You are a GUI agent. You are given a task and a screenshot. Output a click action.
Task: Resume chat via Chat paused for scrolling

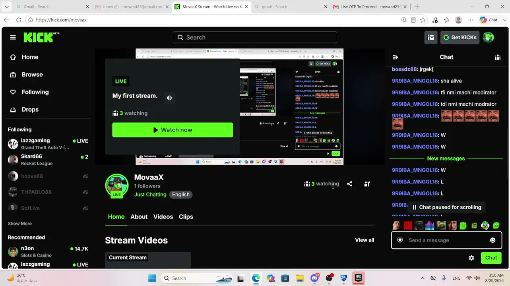click(446, 207)
